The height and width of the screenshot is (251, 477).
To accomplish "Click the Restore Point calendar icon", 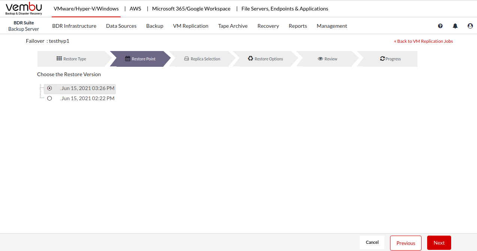I will (128, 59).
